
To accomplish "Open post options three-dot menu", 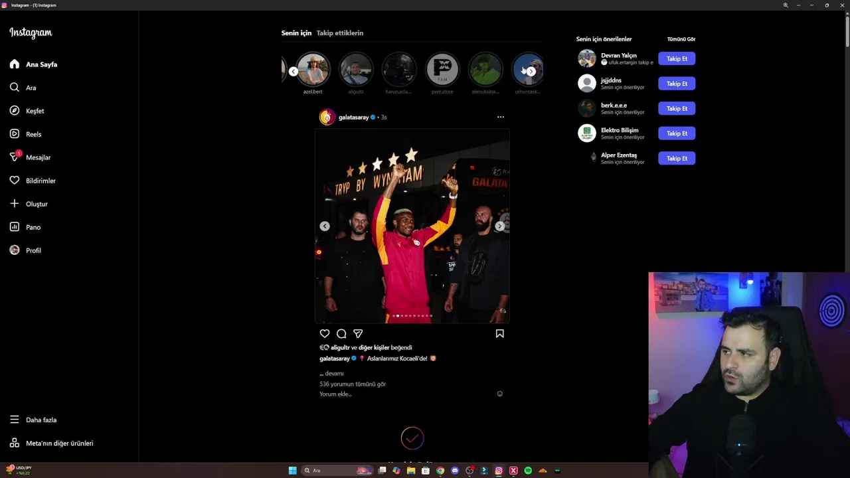I will pyautogui.click(x=501, y=117).
